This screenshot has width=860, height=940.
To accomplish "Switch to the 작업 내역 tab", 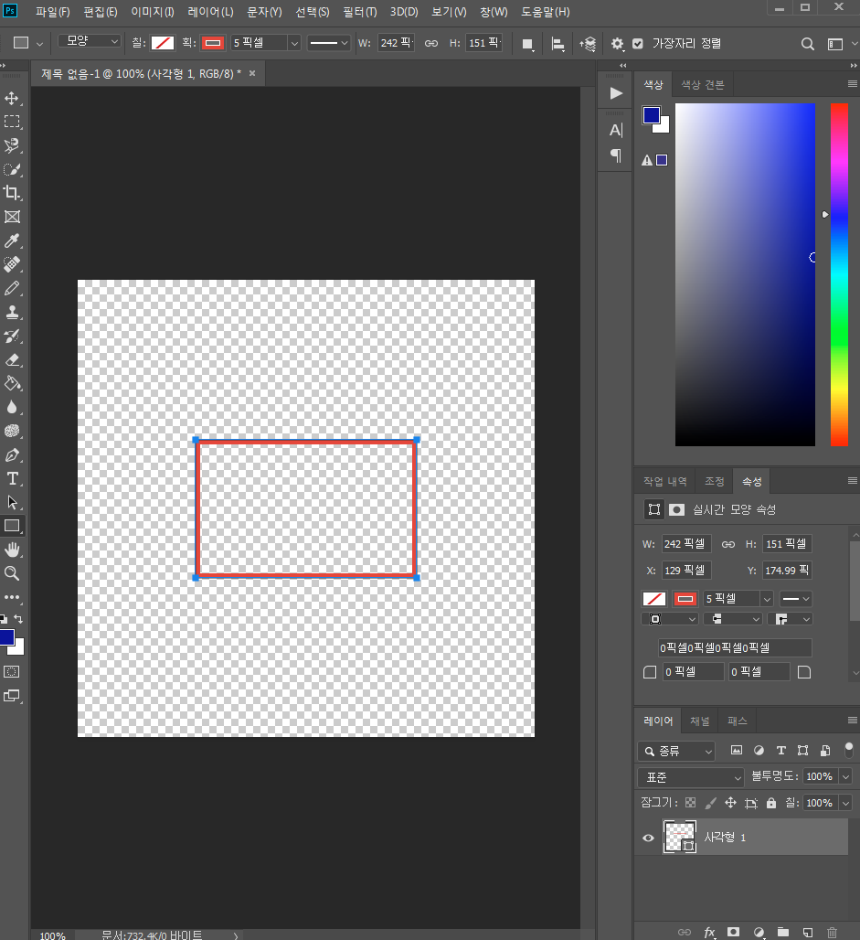I will [x=664, y=481].
